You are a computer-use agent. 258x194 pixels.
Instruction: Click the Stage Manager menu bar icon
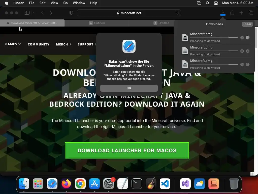[x=199, y=3]
